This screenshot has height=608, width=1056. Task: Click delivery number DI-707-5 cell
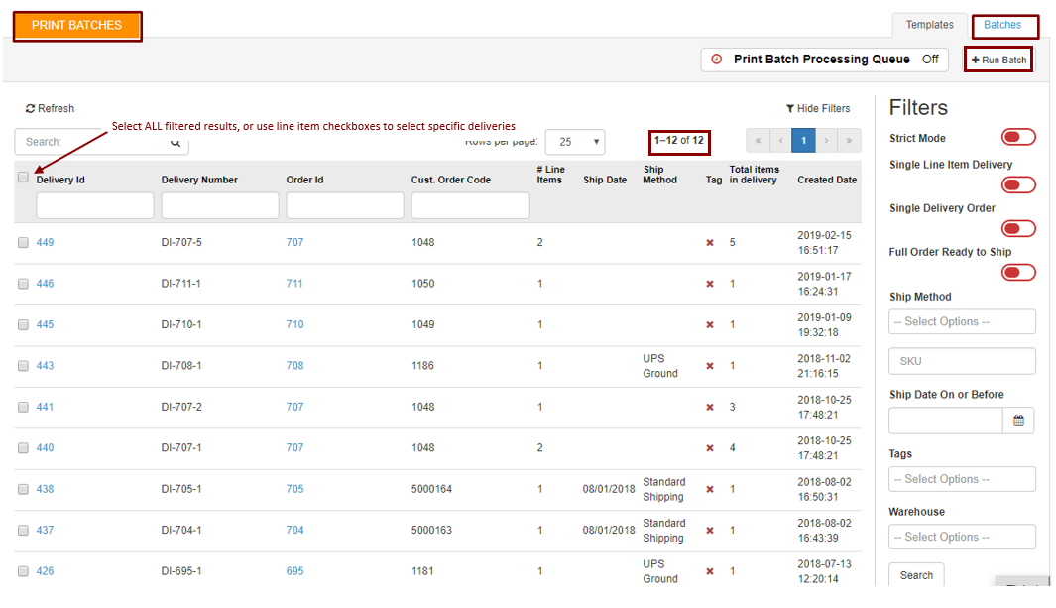[x=181, y=242]
